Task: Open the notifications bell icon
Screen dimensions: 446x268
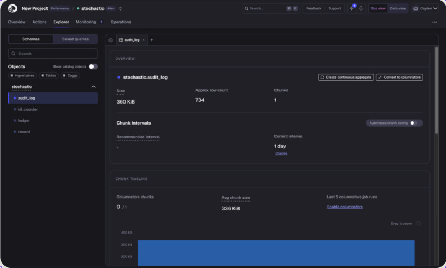Action: click(361, 8)
